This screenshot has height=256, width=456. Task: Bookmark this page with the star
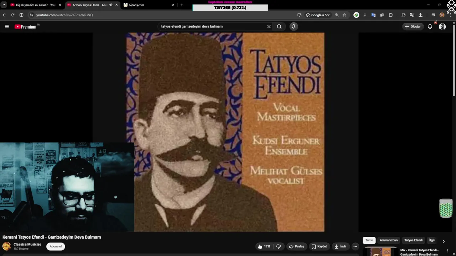(344, 15)
